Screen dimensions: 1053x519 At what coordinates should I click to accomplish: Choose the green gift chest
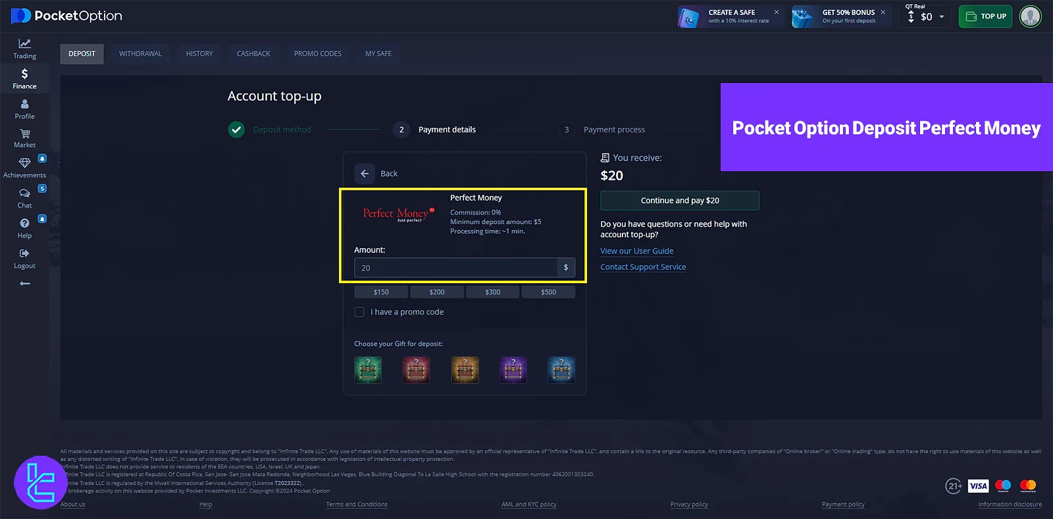click(x=368, y=369)
